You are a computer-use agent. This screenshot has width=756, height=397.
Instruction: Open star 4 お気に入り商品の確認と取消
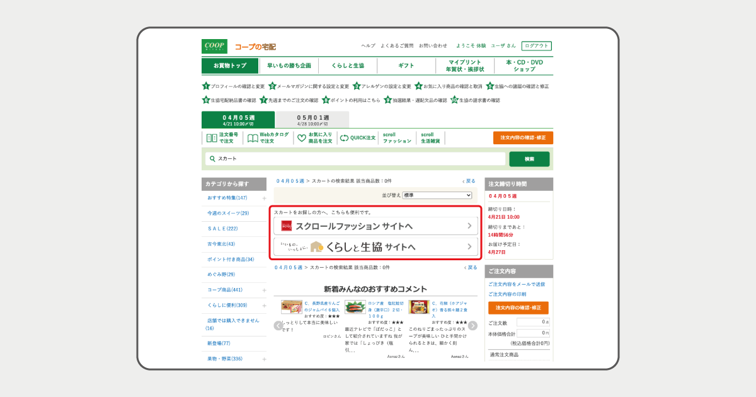coord(449,86)
